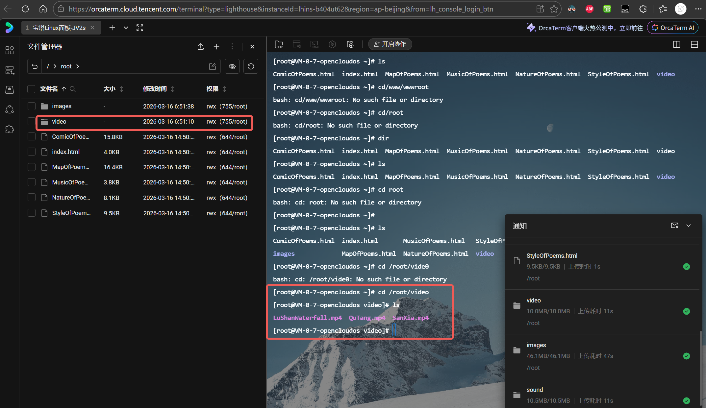This screenshot has width=706, height=408.
Task: Click the refresh icon in file manager
Action: click(x=251, y=66)
